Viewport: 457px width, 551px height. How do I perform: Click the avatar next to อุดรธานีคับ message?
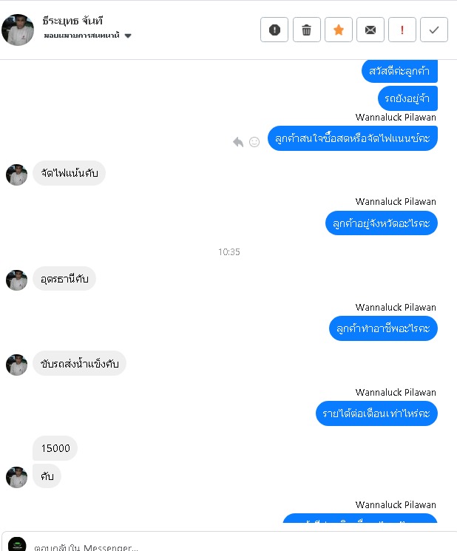pyautogui.click(x=16, y=280)
